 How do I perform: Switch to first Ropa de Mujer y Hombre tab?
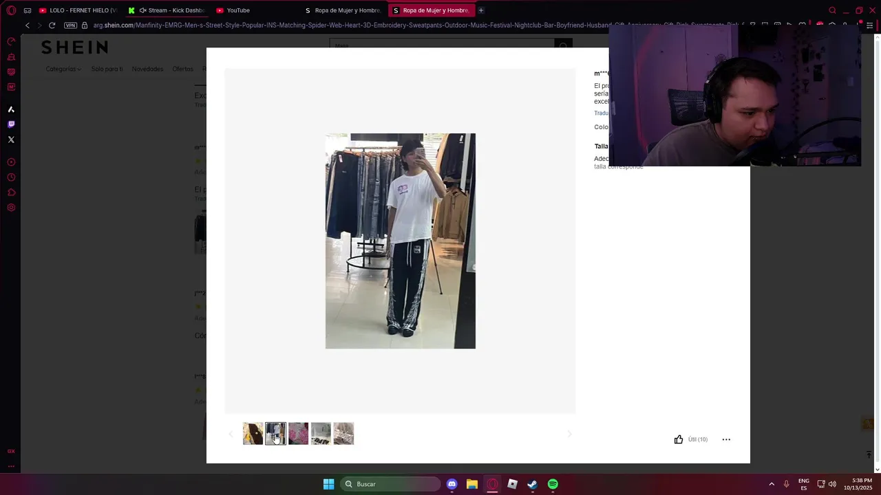point(343,10)
